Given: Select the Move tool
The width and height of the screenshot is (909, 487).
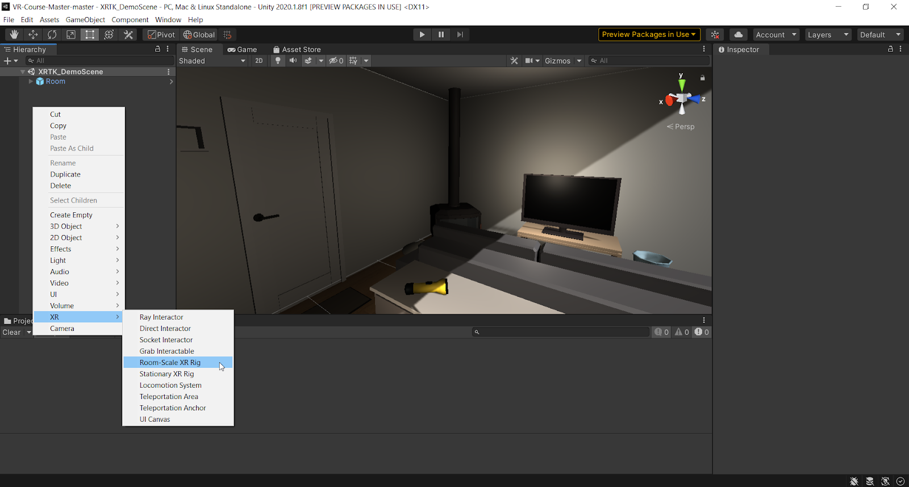Looking at the screenshot, I should (x=33, y=35).
